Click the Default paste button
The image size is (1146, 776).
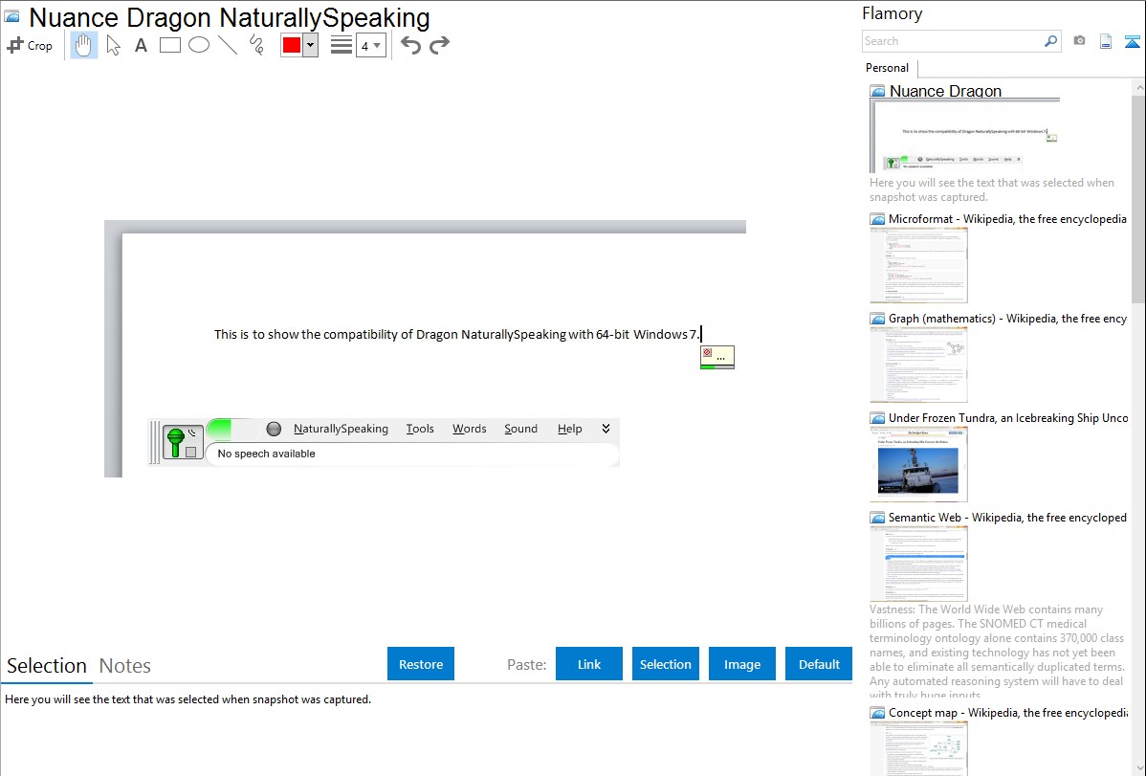click(x=819, y=664)
